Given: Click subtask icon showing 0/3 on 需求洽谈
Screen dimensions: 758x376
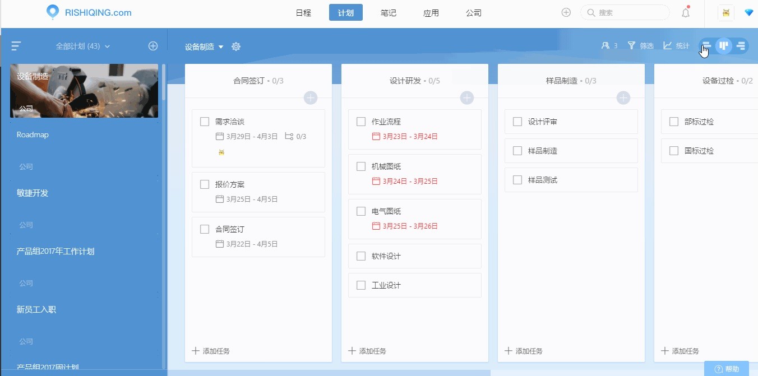Looking at the screenshot, I should coord(289,136).
